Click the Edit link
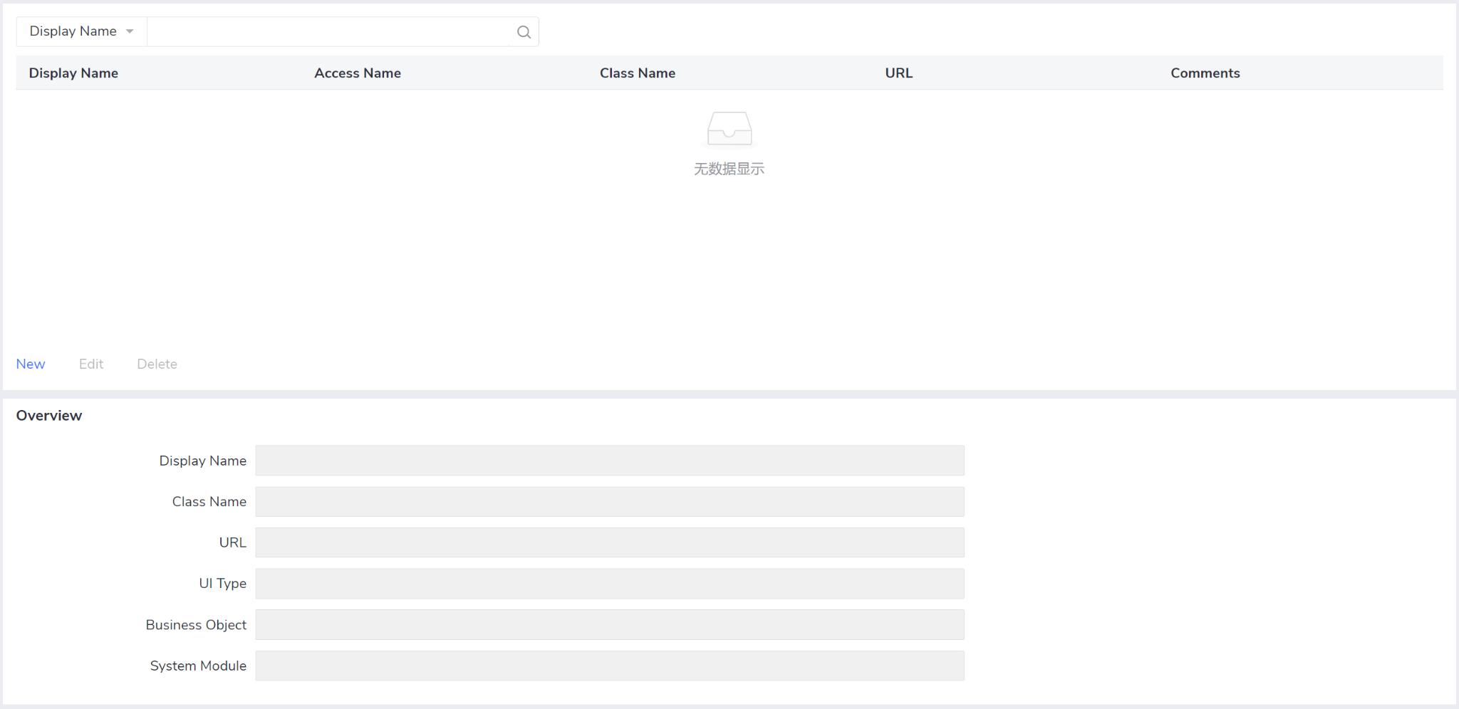 (91, 364)
